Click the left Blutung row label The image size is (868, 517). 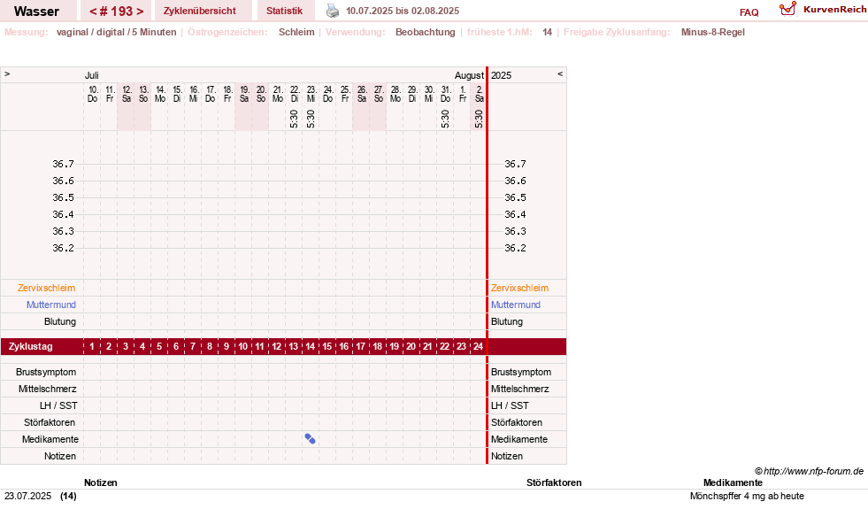coord(60,321)
